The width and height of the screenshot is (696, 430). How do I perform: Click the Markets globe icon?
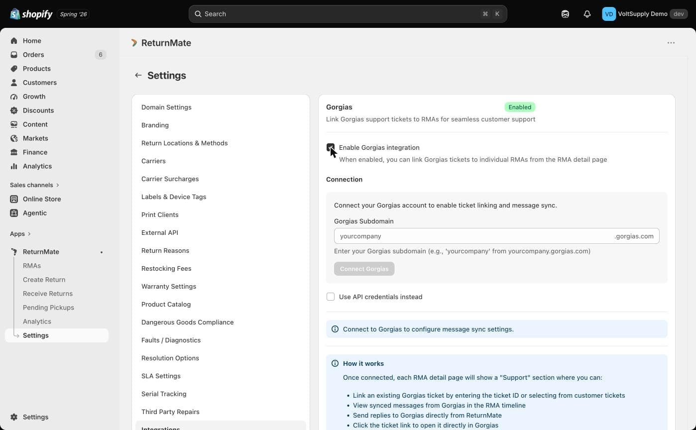14,138
